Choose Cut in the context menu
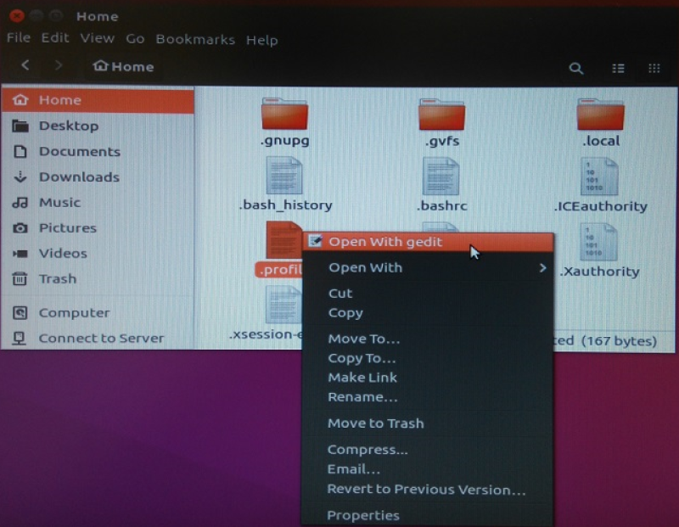 pyautogui.click(x=428, y=293)
